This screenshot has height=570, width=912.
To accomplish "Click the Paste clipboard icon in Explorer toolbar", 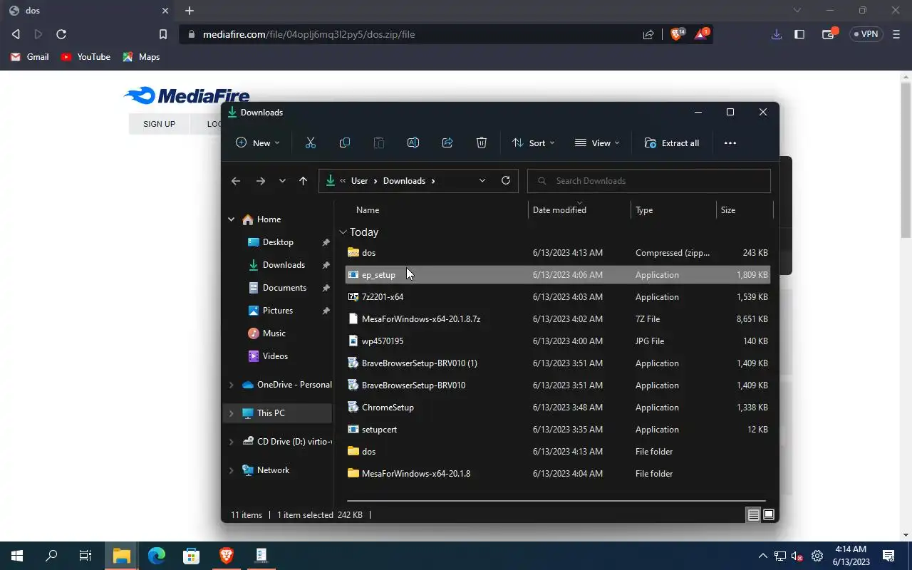I will pos(379,142).
